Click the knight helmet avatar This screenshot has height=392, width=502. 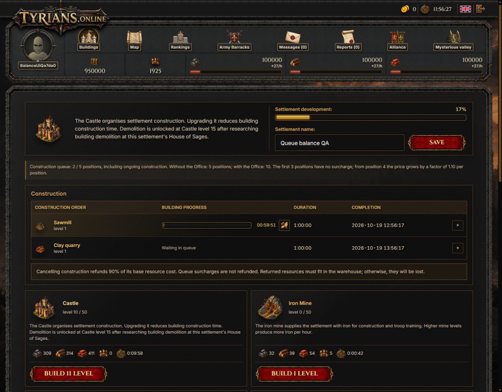coord(38,46)
